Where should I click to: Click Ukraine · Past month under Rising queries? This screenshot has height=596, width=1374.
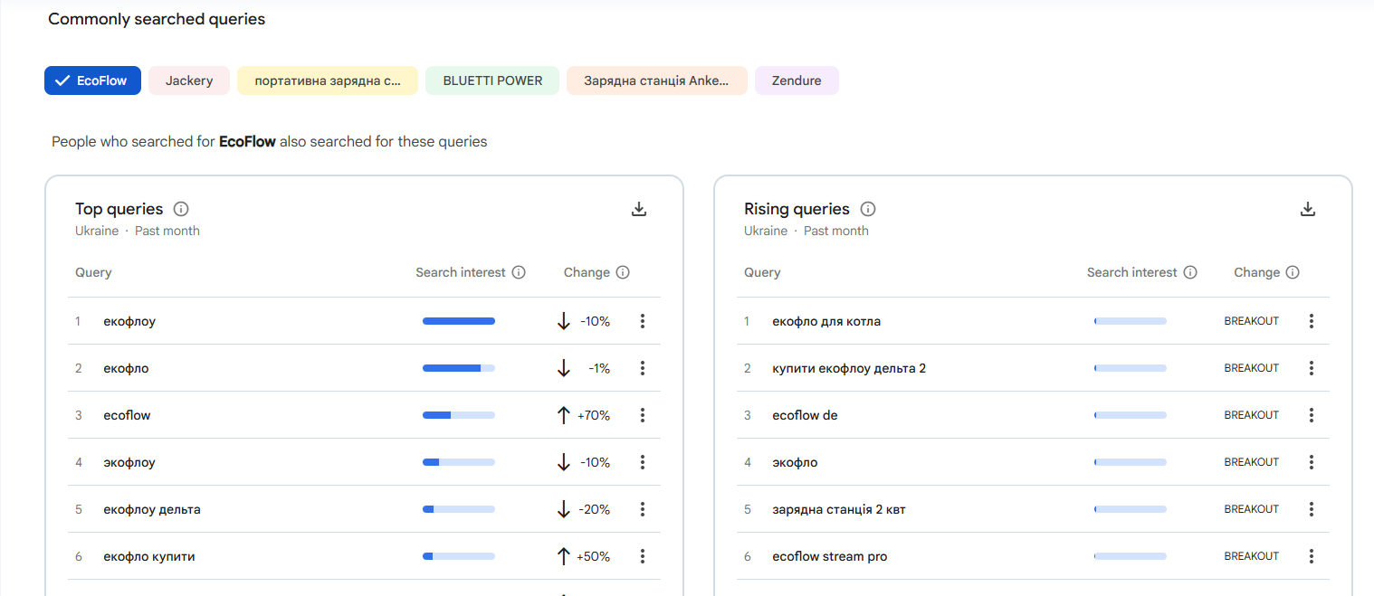[x=806, y=231]
